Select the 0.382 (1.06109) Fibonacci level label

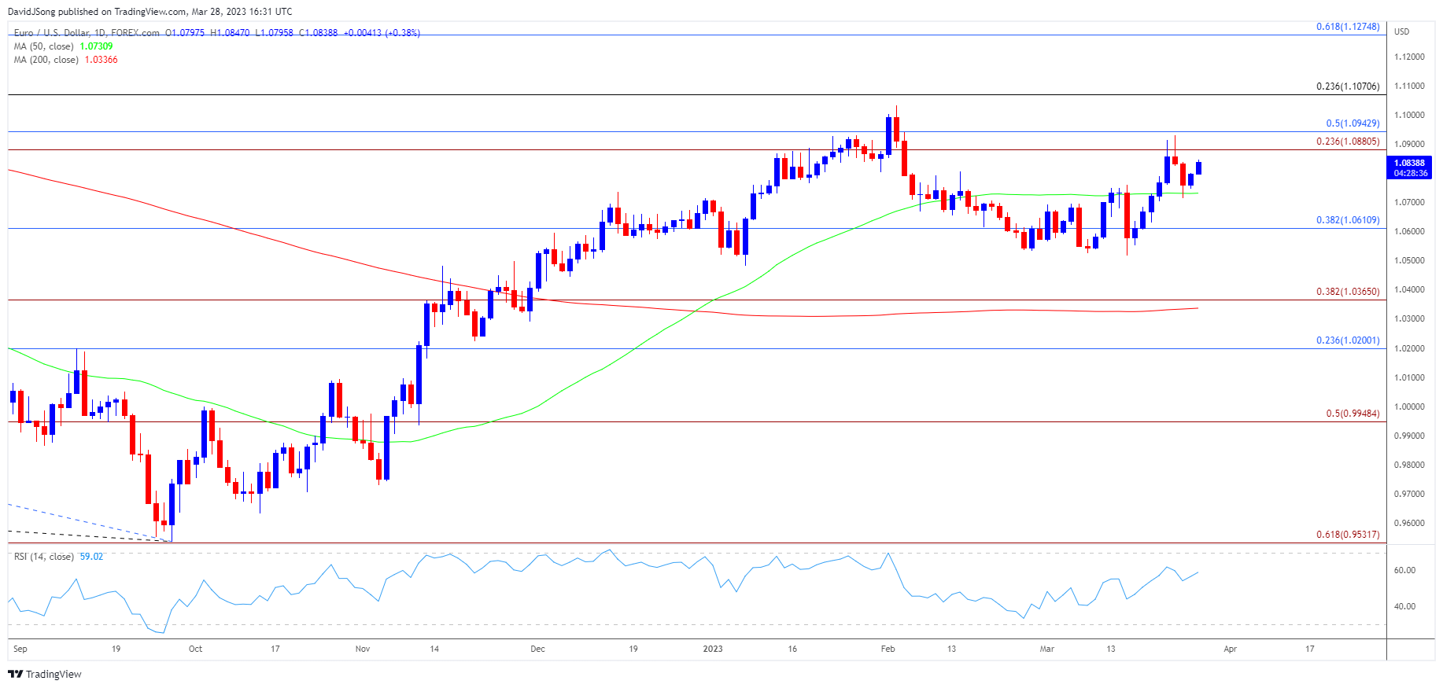point(1348,220)
